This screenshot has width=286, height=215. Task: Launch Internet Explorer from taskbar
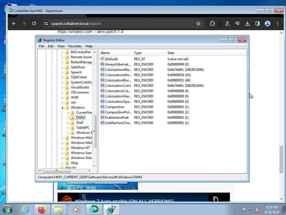[25, 209]
